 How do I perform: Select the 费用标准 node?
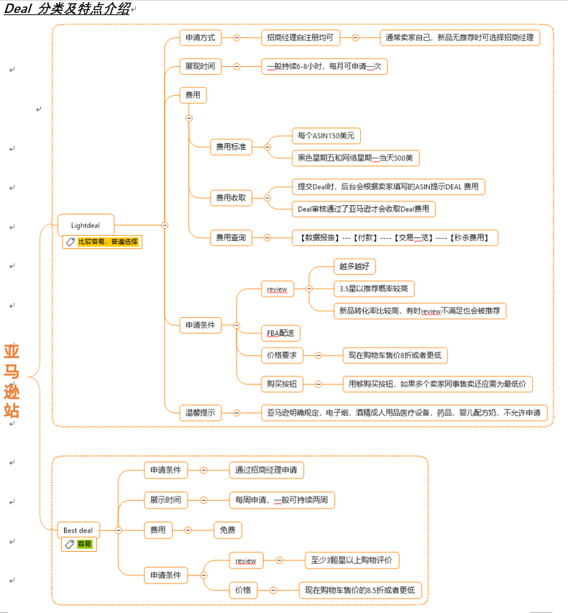pyautogui.click(x=232, y=147)
